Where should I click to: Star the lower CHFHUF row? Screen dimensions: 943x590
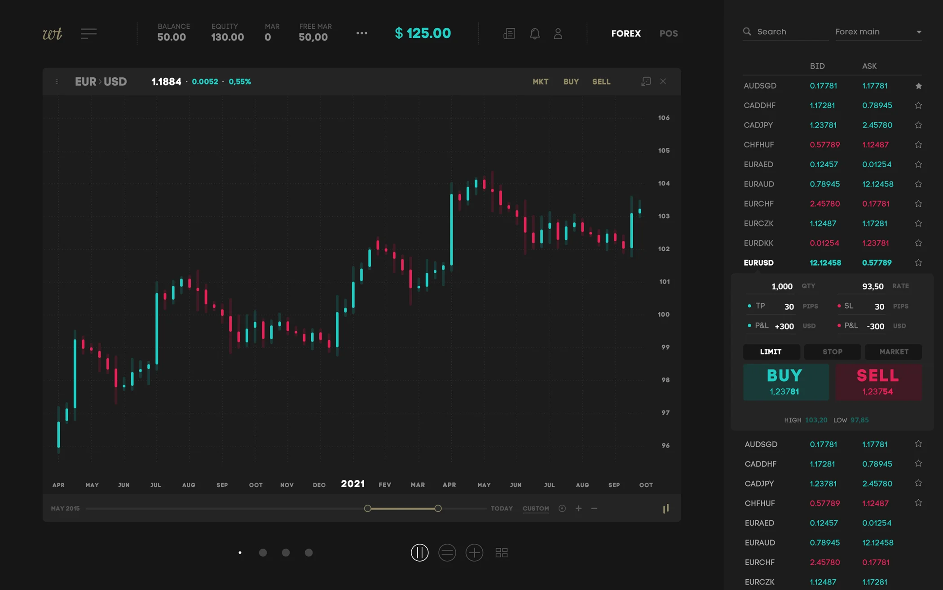(918, 503)
